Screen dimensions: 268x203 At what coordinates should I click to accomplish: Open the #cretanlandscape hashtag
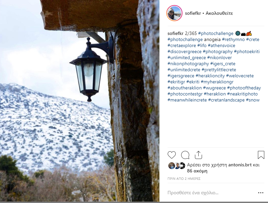click(x=226, y=100)
